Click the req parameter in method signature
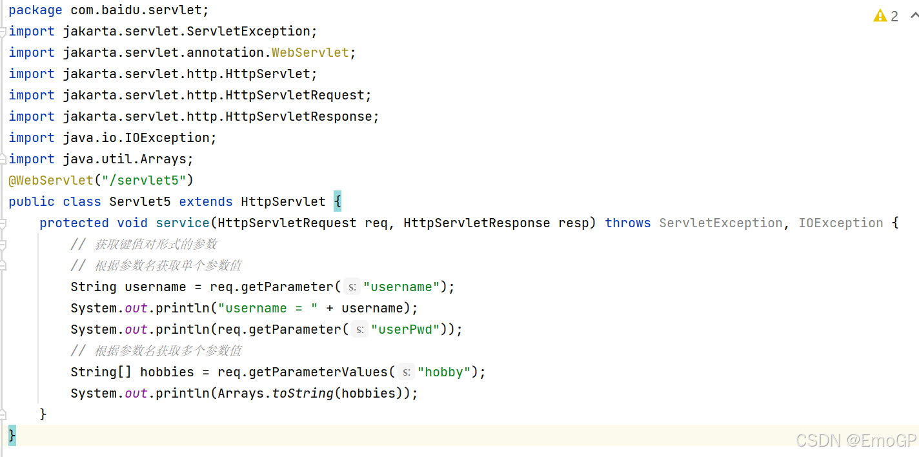This screenshot has height=457, width=919. (376, 223)
